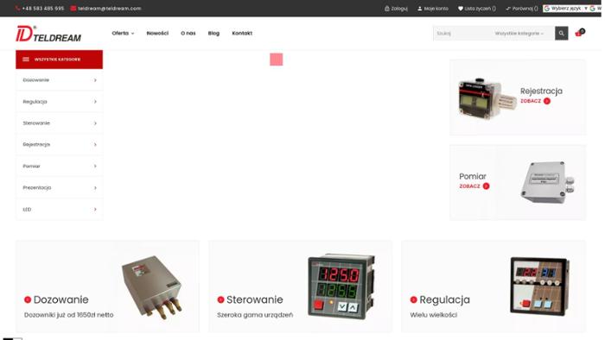Click Dozowanie banner heading
This screenshot has width=605, height=340.
[61, 299]
